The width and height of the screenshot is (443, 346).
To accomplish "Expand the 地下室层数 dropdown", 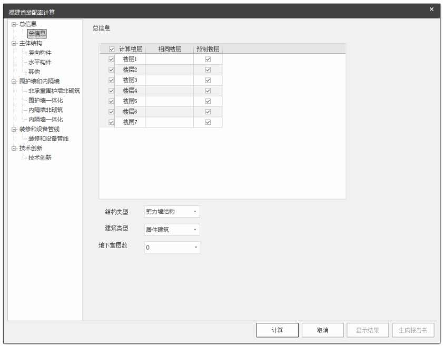I will [x=172, y=248].
